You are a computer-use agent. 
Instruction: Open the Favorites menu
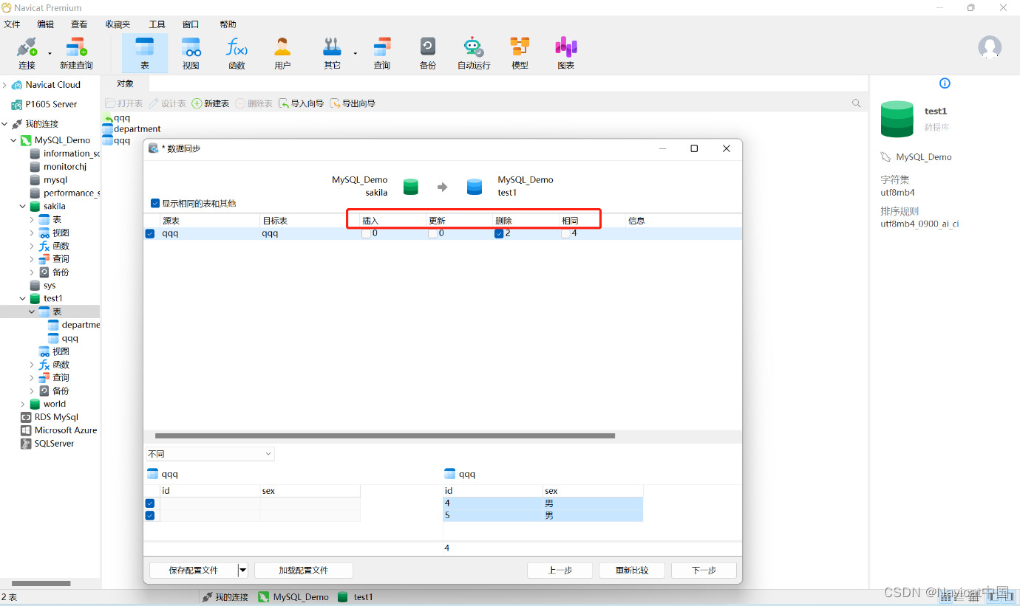coord(118,24)
